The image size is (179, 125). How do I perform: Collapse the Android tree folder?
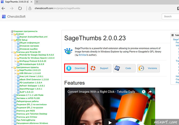[12, 34]
